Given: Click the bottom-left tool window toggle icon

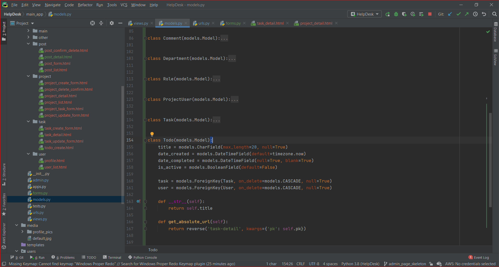Looking at the screenshot, I should coord(4,264).
